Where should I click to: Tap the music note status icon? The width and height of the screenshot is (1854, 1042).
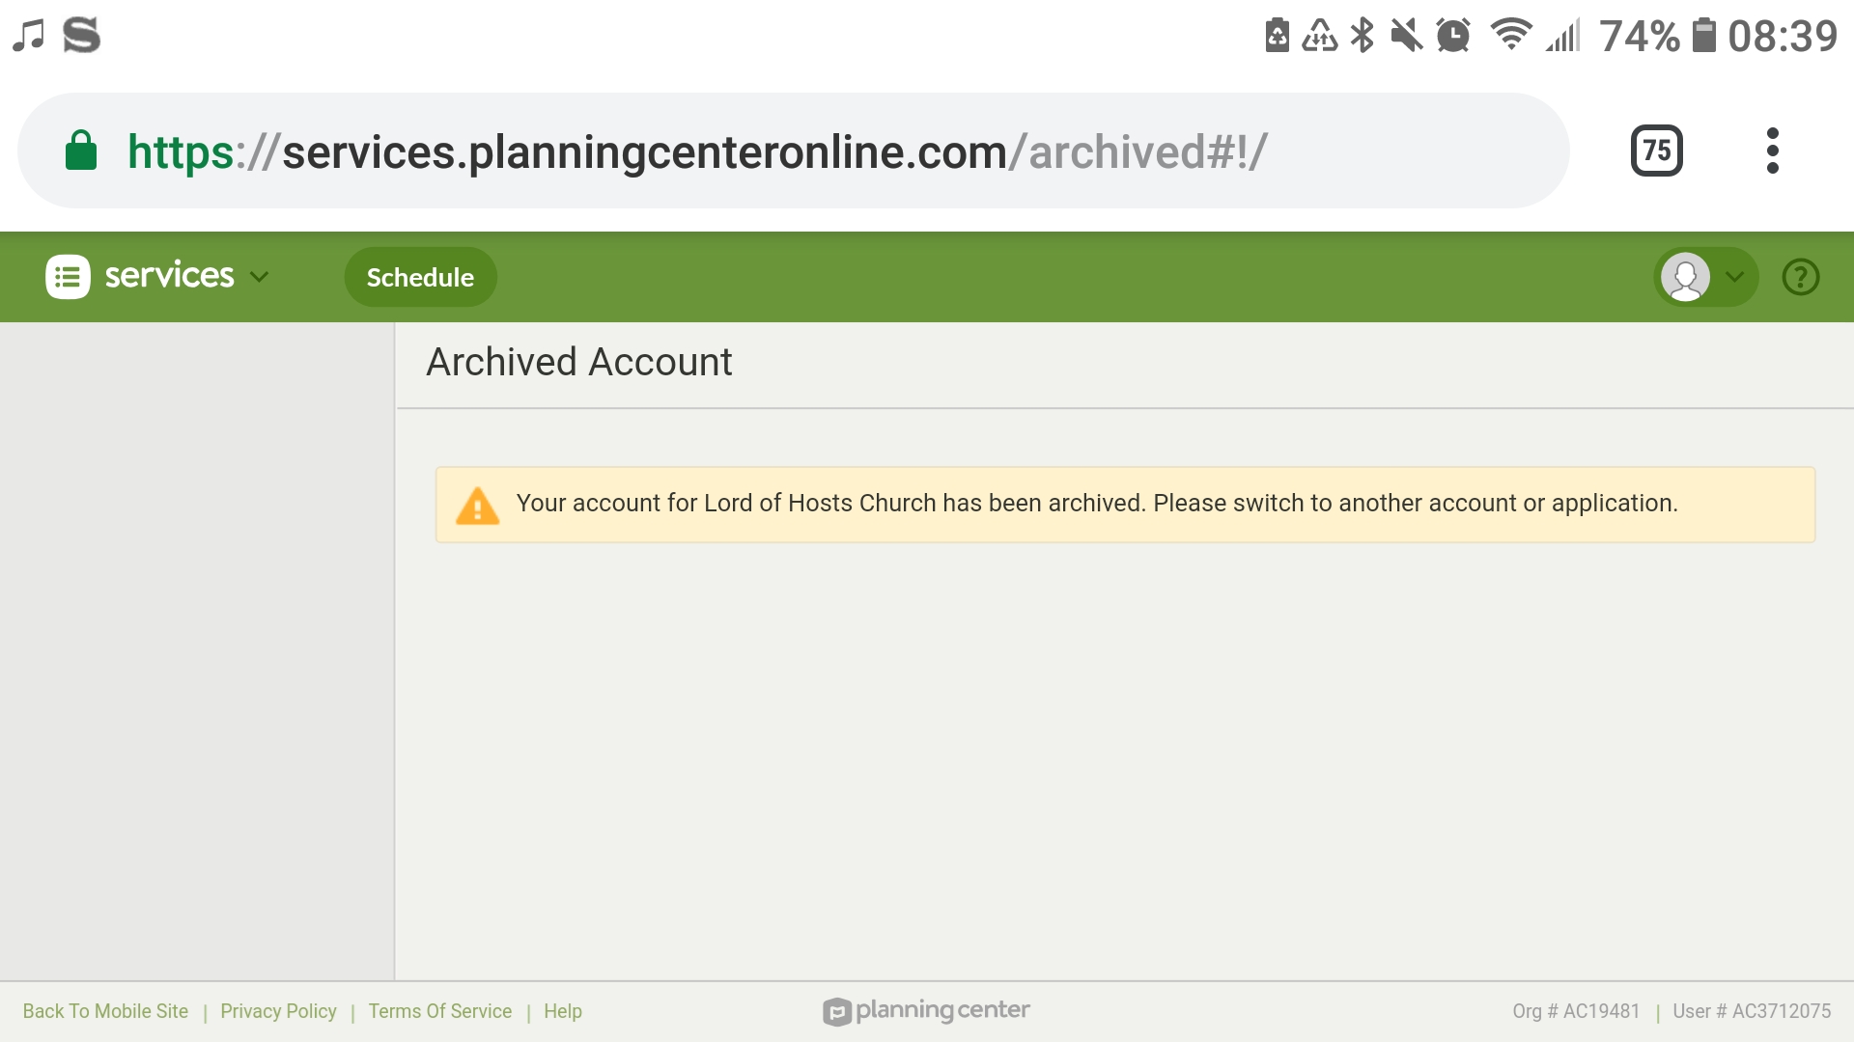pos(29,36)
